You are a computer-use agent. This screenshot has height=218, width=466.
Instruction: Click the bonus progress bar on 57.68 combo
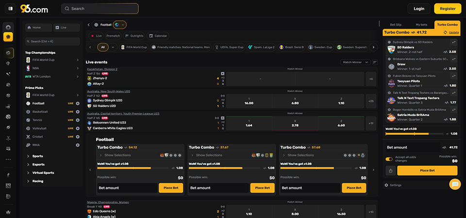coord(316,168)
